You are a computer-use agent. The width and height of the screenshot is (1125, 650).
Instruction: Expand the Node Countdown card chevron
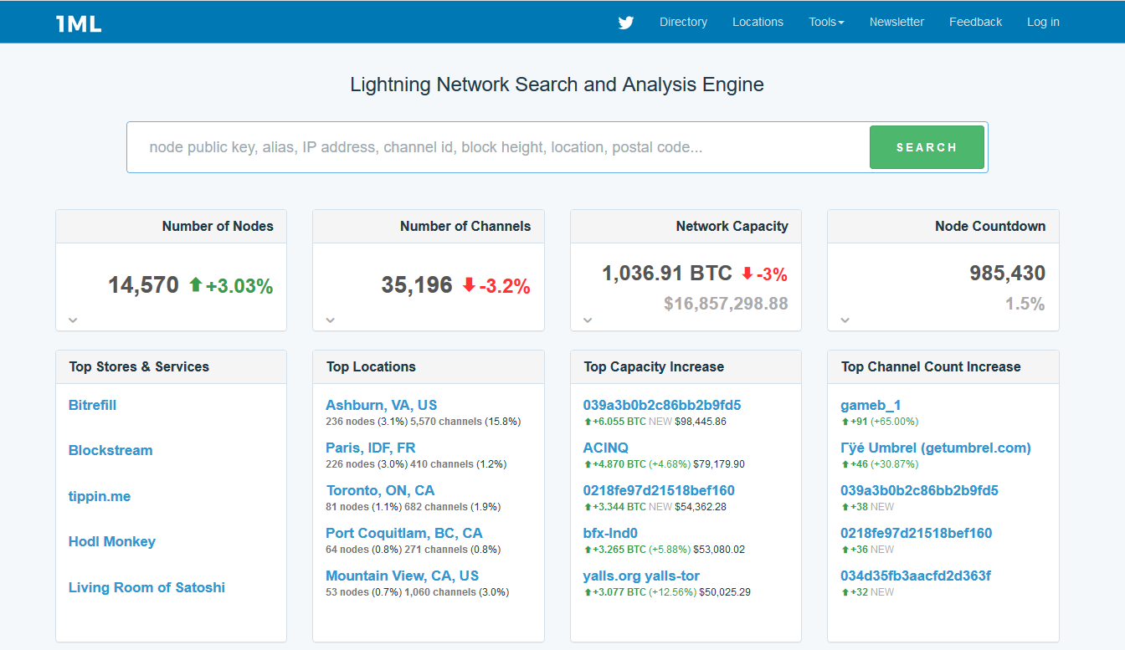[x=845, y=320]
